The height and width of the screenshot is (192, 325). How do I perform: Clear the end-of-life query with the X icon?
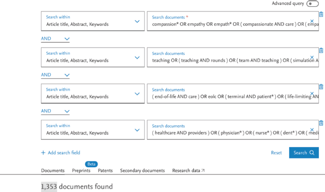point(312,94)
